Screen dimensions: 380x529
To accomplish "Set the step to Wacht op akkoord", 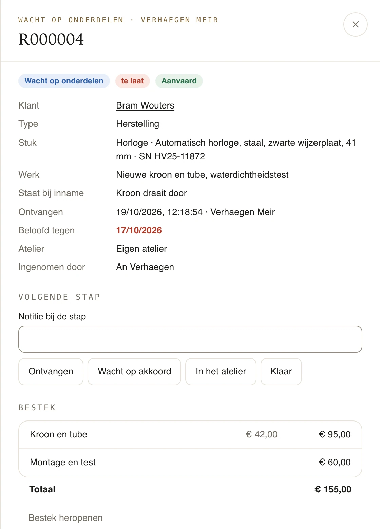I will coord(134,372).
